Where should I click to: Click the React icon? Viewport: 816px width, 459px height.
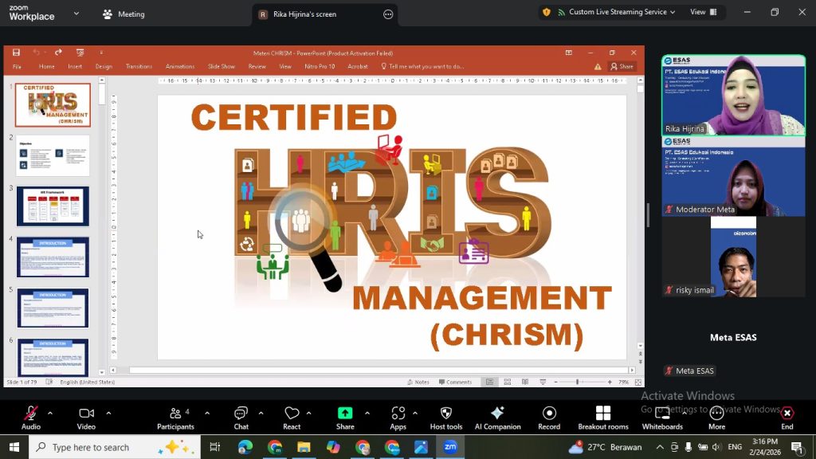point(292,418)
